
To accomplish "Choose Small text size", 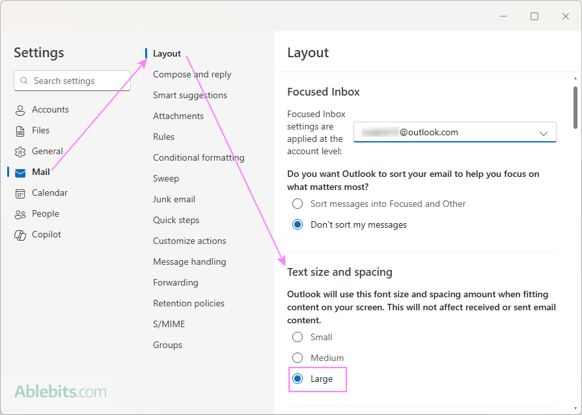I will 298,337.
